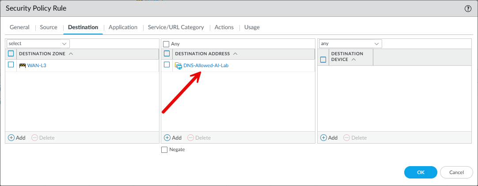The image size is (478, 186).
Task: Click the WAN-L3 zone icon
Action: point(22,65)
